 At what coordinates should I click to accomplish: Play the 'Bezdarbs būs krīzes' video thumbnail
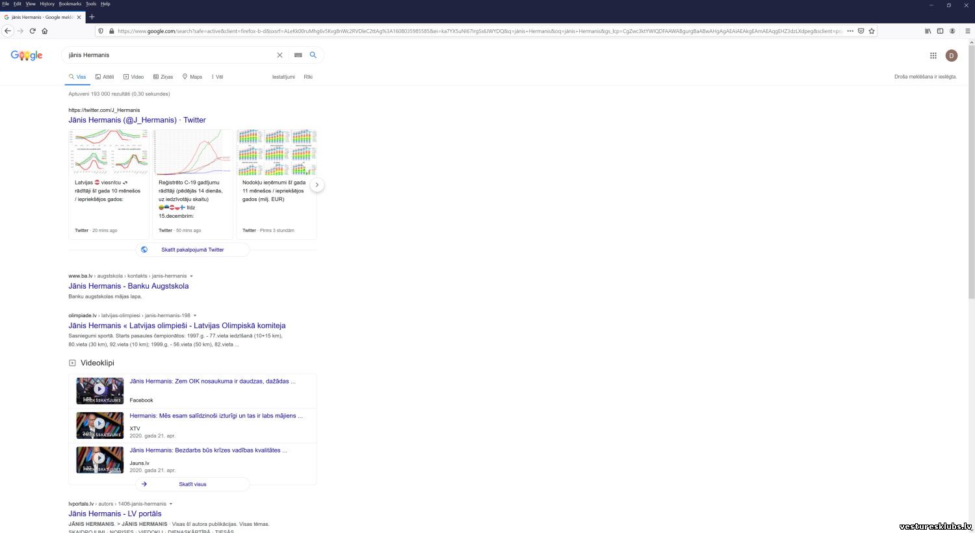pyautogui.click(x=99, y=460)
